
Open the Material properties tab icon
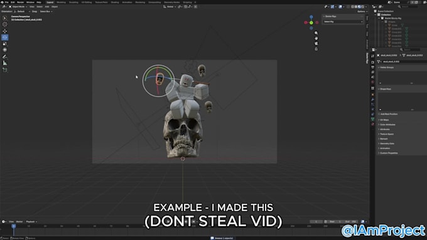pos(372,124)
